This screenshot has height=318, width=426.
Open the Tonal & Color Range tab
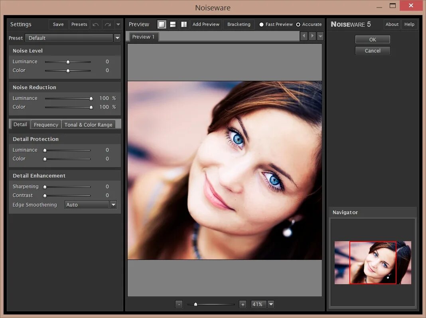[89, 125]
